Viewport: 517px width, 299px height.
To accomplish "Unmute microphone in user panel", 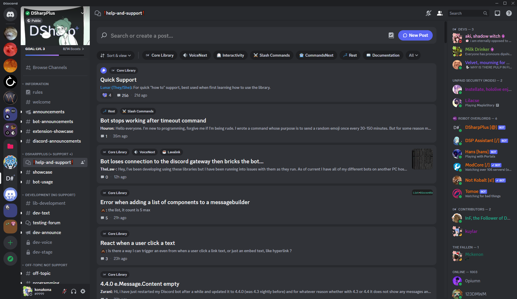I will (64, 291).
